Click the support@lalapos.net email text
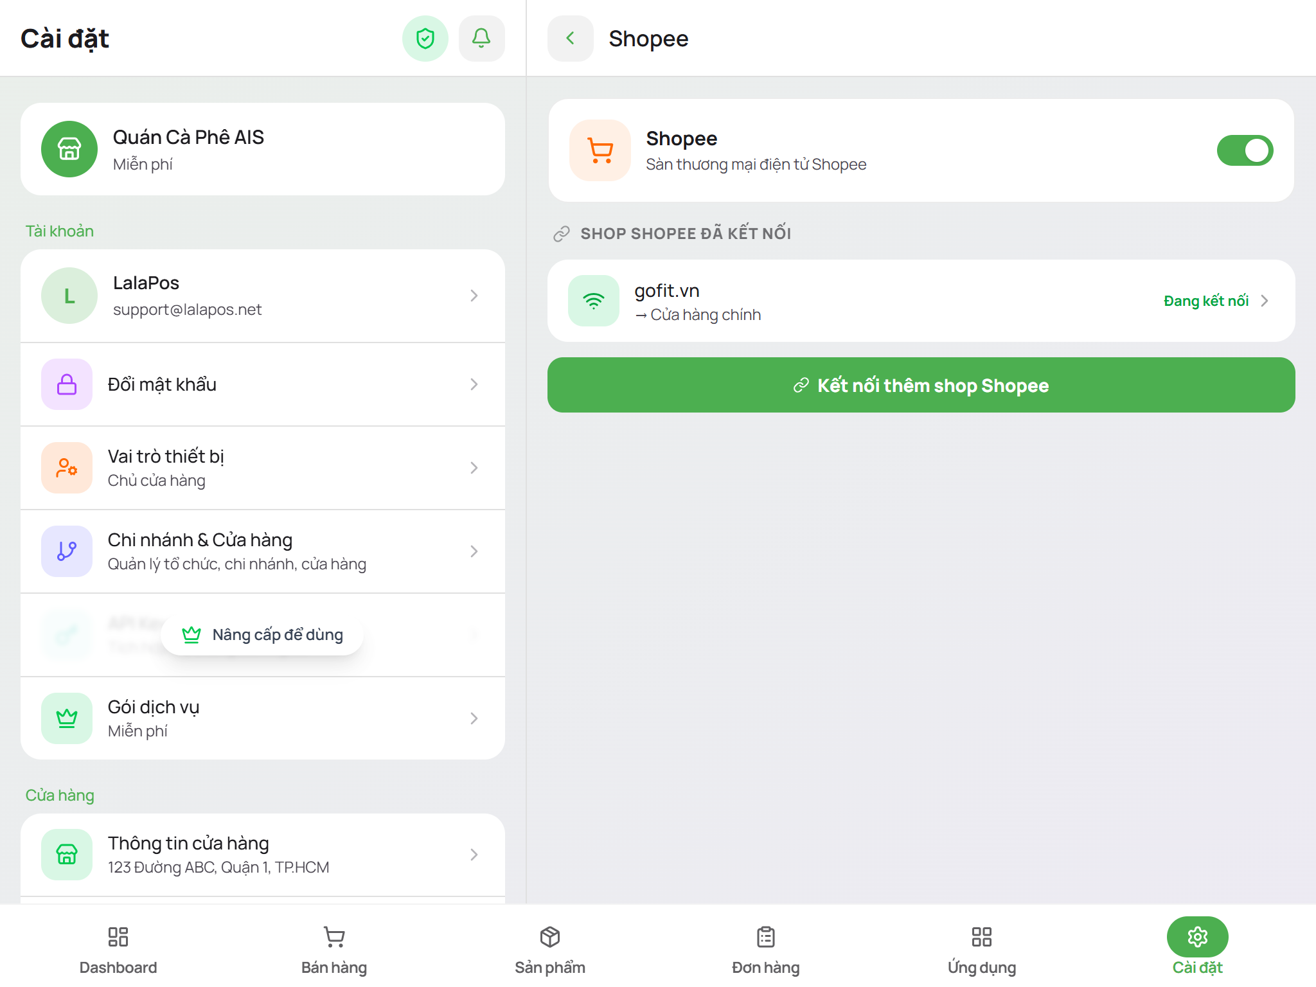Image resolution: width=1316 pixels, height=987 pixels. pyautogui.click(x=187, y=310)
